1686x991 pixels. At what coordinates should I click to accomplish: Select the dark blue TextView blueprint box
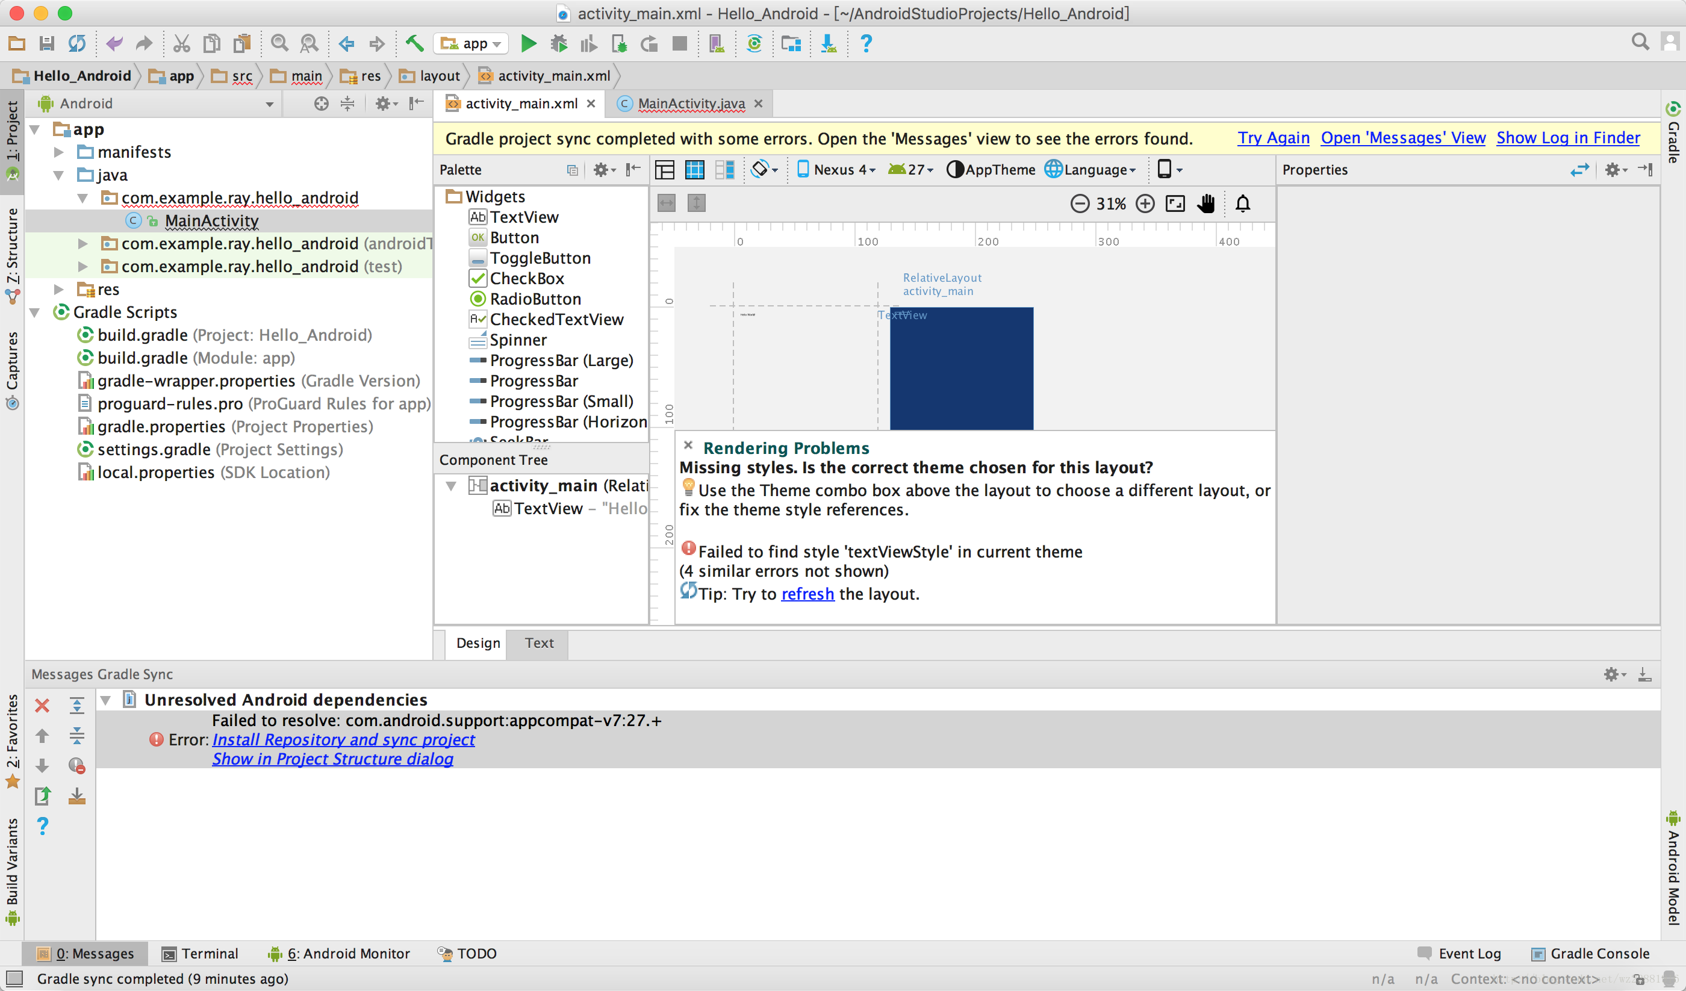coord(962,368)
